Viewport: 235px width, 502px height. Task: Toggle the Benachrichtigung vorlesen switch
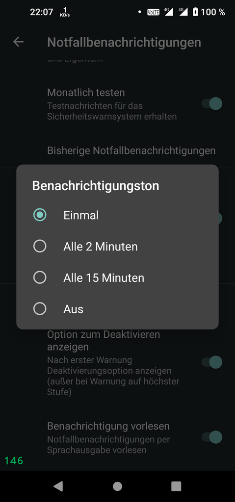pos(212,437)
